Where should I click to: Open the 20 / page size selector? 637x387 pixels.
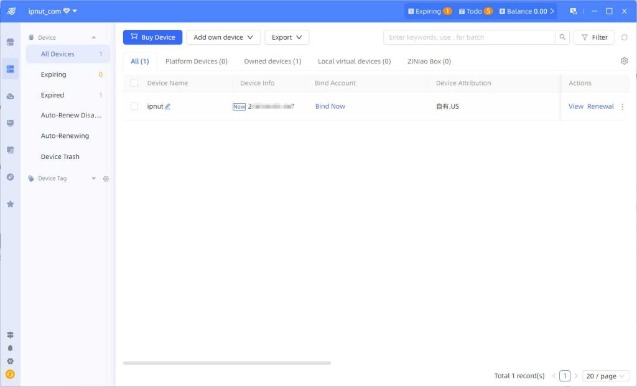[x=605, y=376]
